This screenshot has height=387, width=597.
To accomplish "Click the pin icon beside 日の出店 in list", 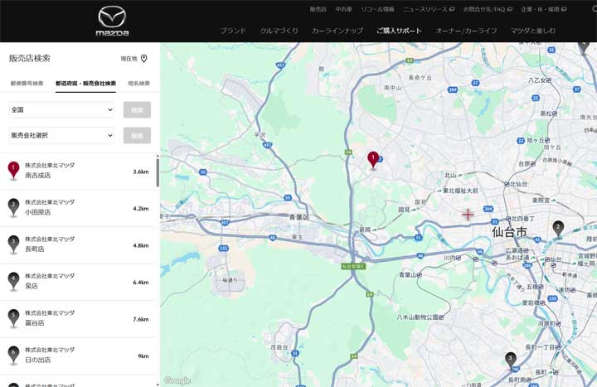I will [13, 355].
